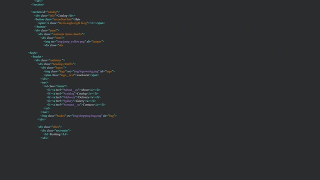320x180 pixels.
Task: Select the About list item line
Action: point(73,89)
